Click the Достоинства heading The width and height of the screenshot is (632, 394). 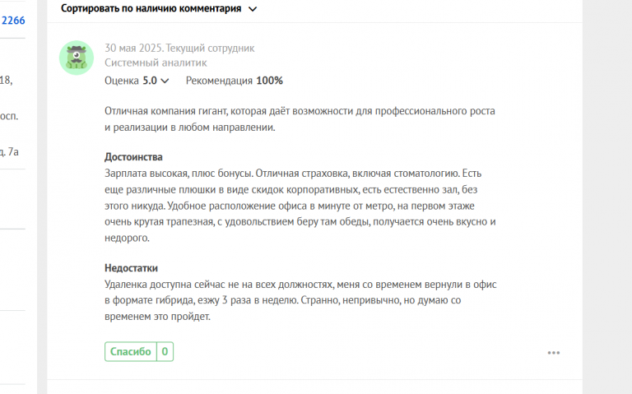tap(133, 157)
